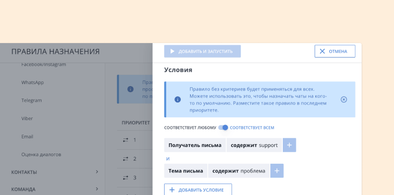
Task: Click the info icon in the background rules banner
Action: coord(130,89)
